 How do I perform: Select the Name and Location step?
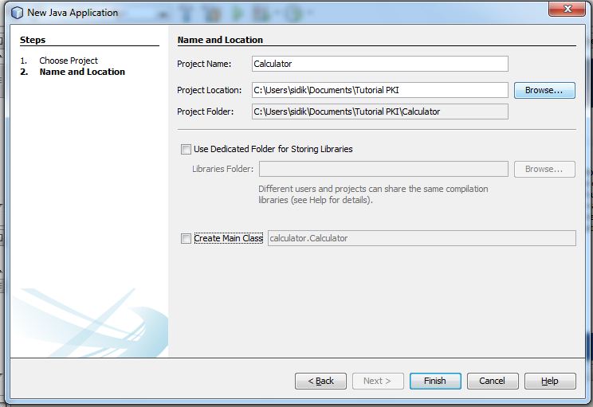click(x=82, y=72)
